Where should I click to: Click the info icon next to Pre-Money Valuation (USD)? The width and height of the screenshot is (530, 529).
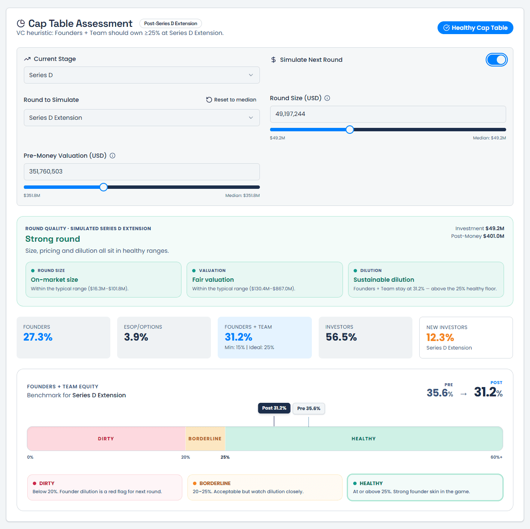[112, 156]
